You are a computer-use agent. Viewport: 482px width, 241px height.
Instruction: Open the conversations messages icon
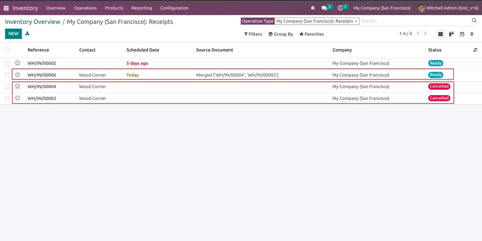[324, 8]
